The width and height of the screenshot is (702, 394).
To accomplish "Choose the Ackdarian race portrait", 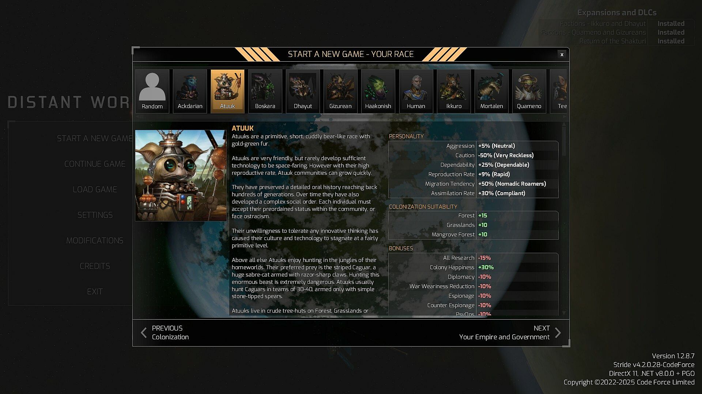I will click(190, 91).
